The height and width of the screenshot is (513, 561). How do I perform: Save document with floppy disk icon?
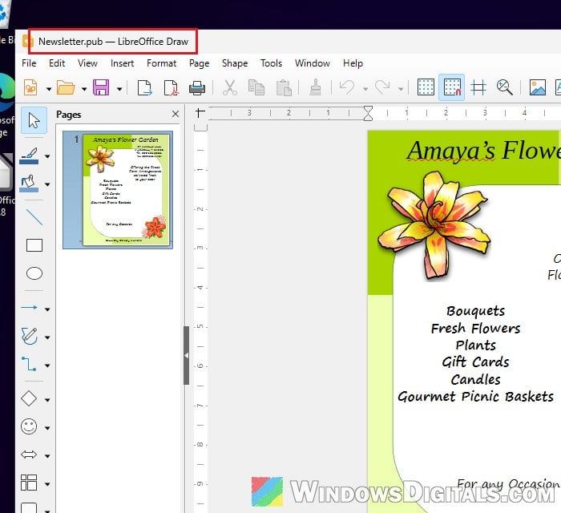[101, 87]
